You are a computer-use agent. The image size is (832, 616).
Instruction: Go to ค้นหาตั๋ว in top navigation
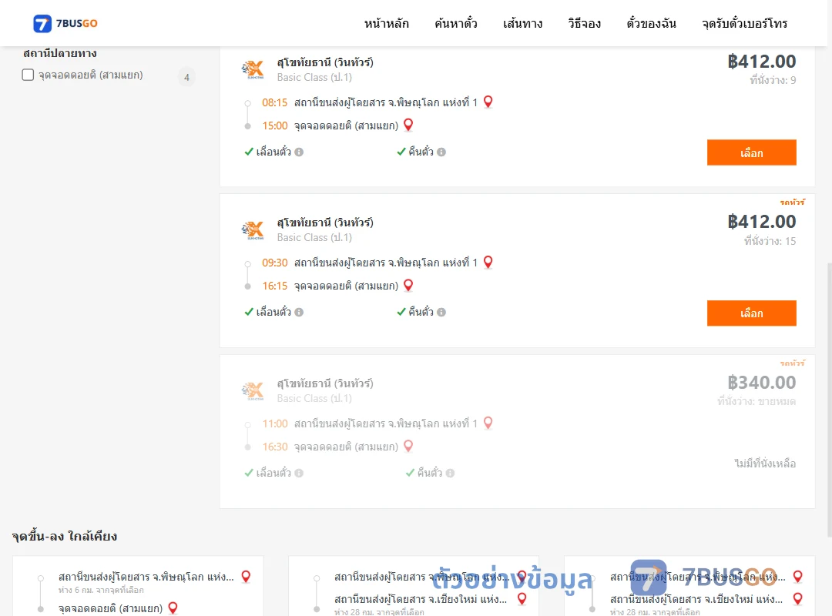pos(456,23)
